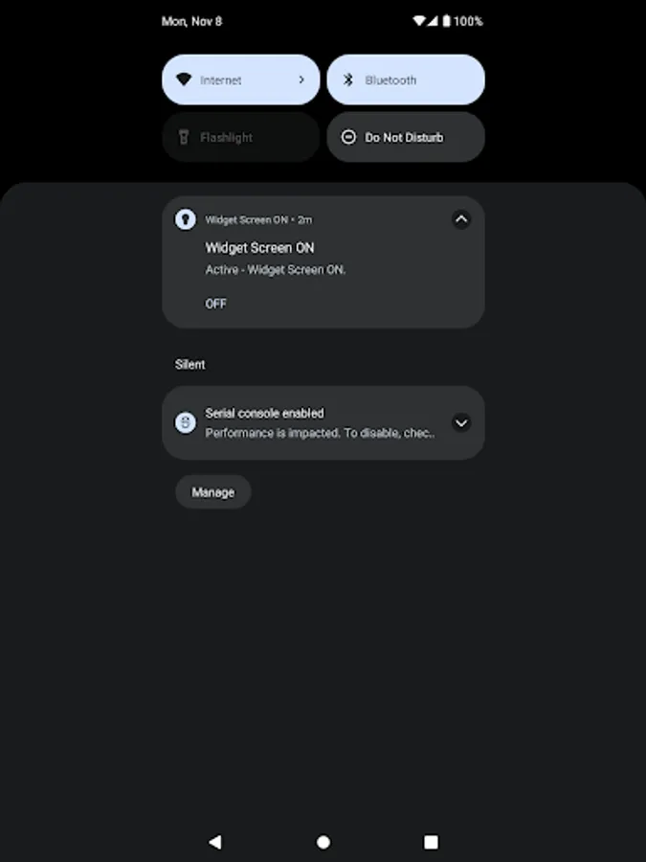
Task: Tap the Internet quick settings tile
Action: pos(230,80)
